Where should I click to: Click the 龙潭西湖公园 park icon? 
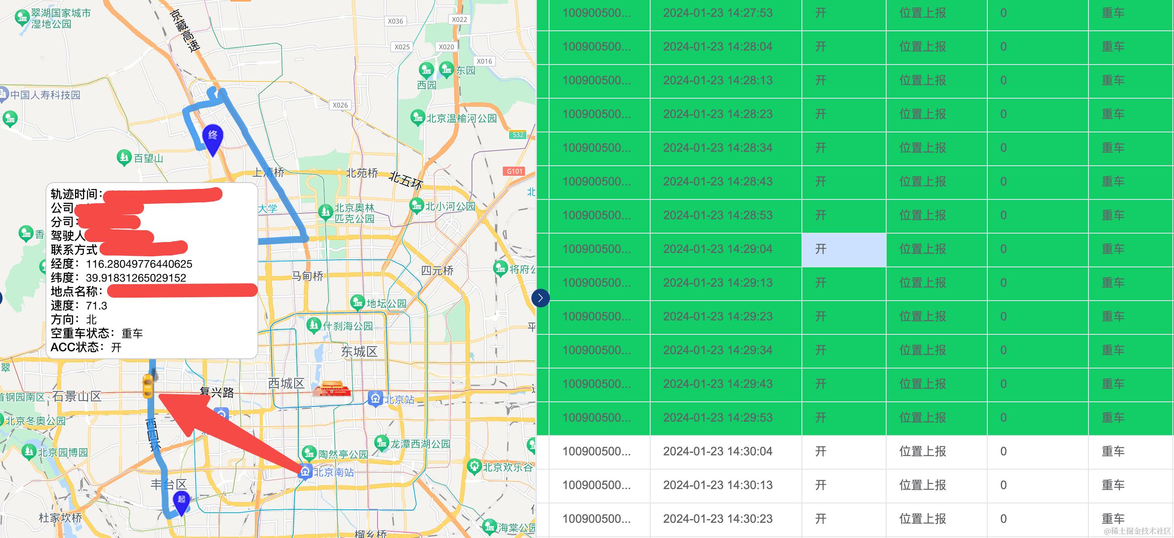pos(381,443)
